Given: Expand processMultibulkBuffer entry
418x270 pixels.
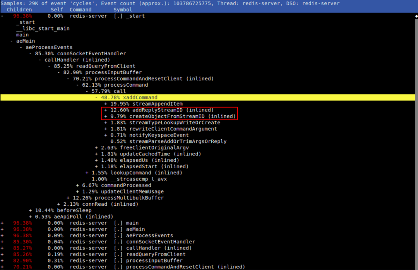Looking at the screenshot, I should pyautogui.click(x=67, y=198).
